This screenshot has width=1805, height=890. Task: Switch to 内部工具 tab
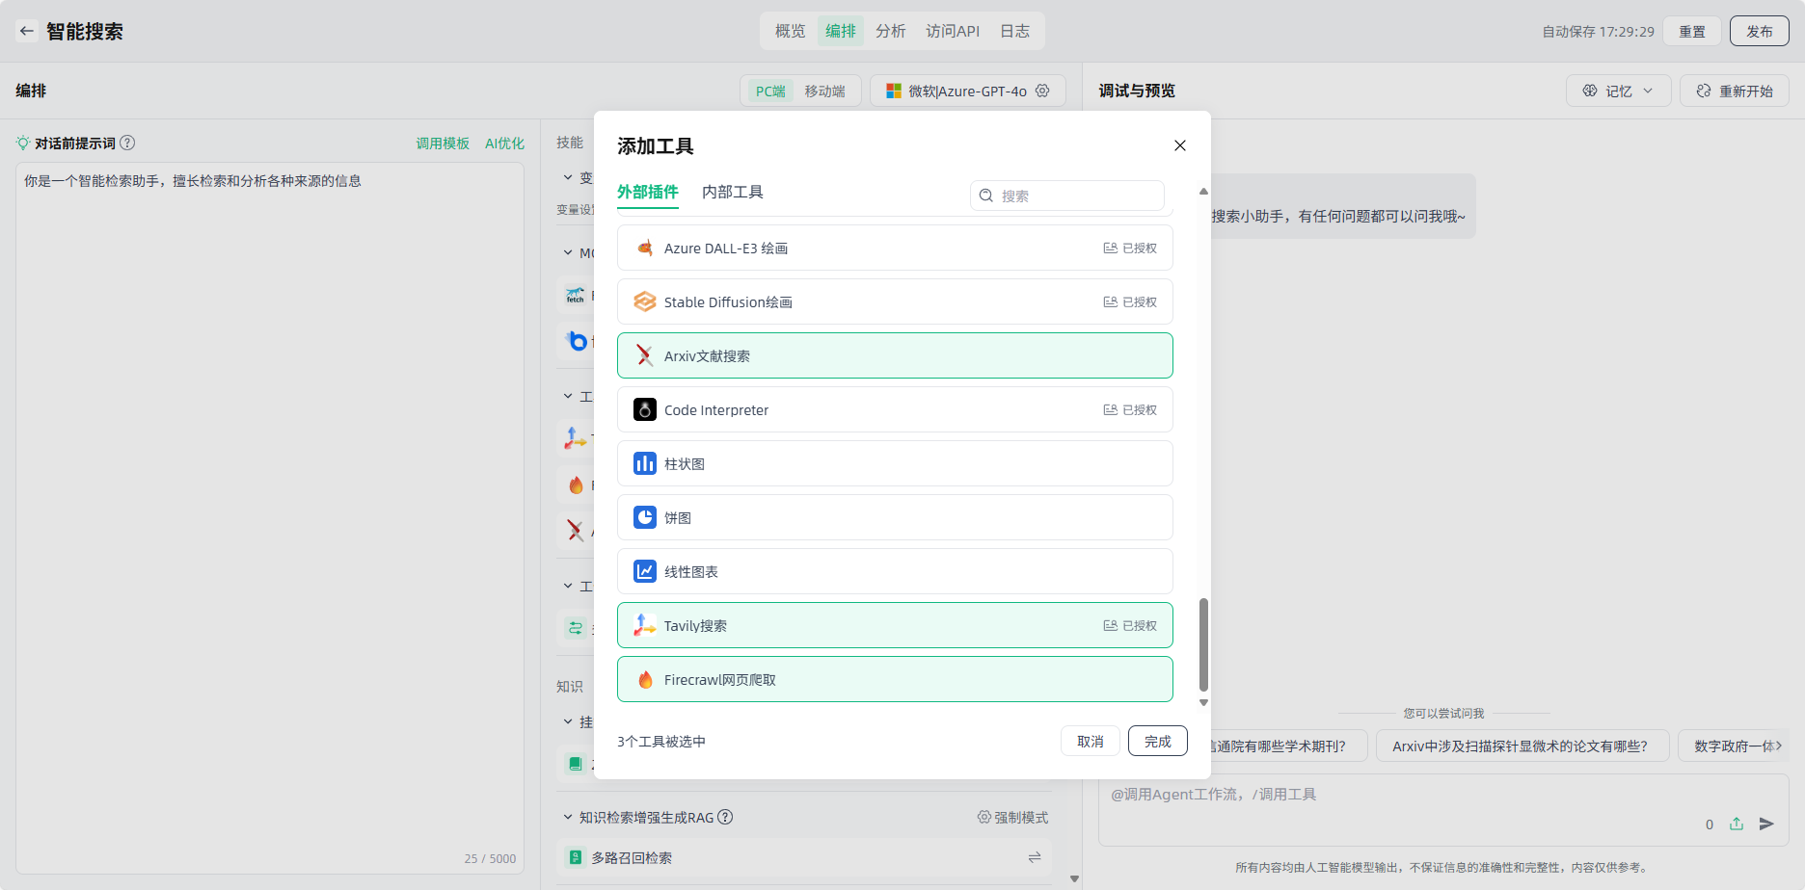(733, 192)
